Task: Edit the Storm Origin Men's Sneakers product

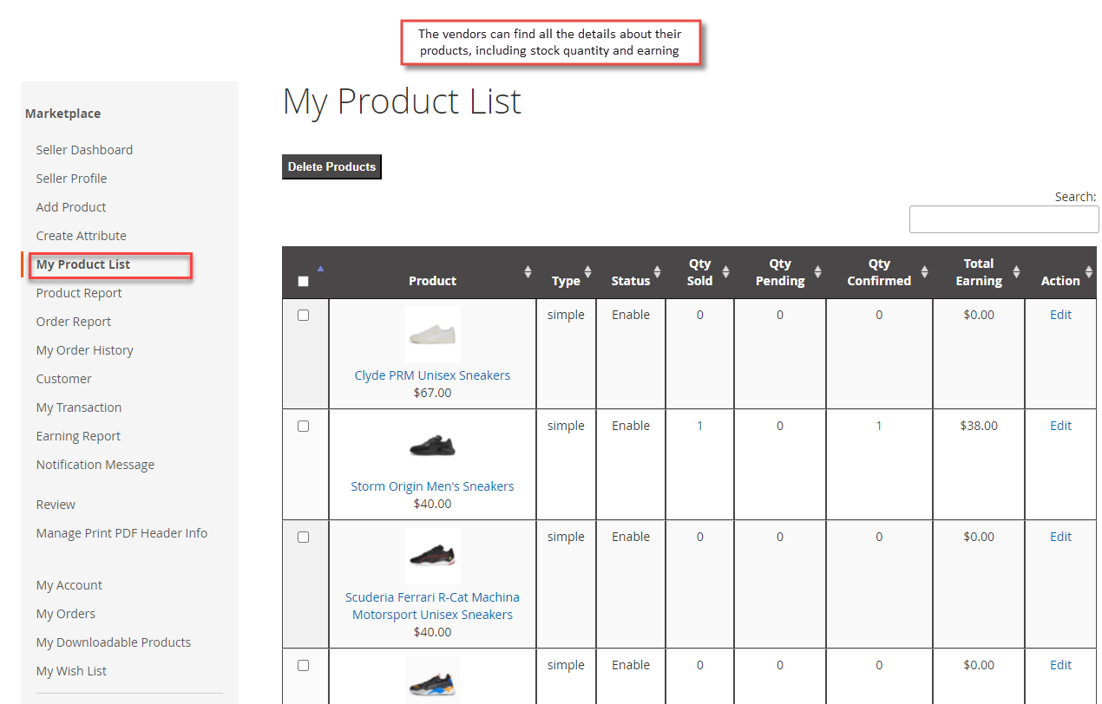Action: click(x=1060, y=426)
